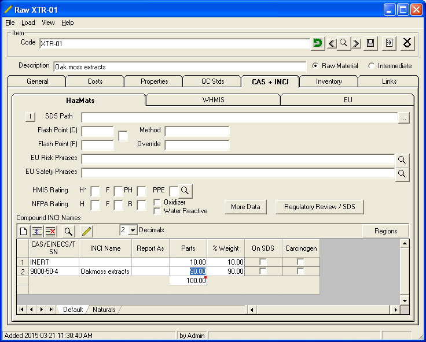Select the INERT CAS cell
426x342 pixels.
tap(54, 262)
